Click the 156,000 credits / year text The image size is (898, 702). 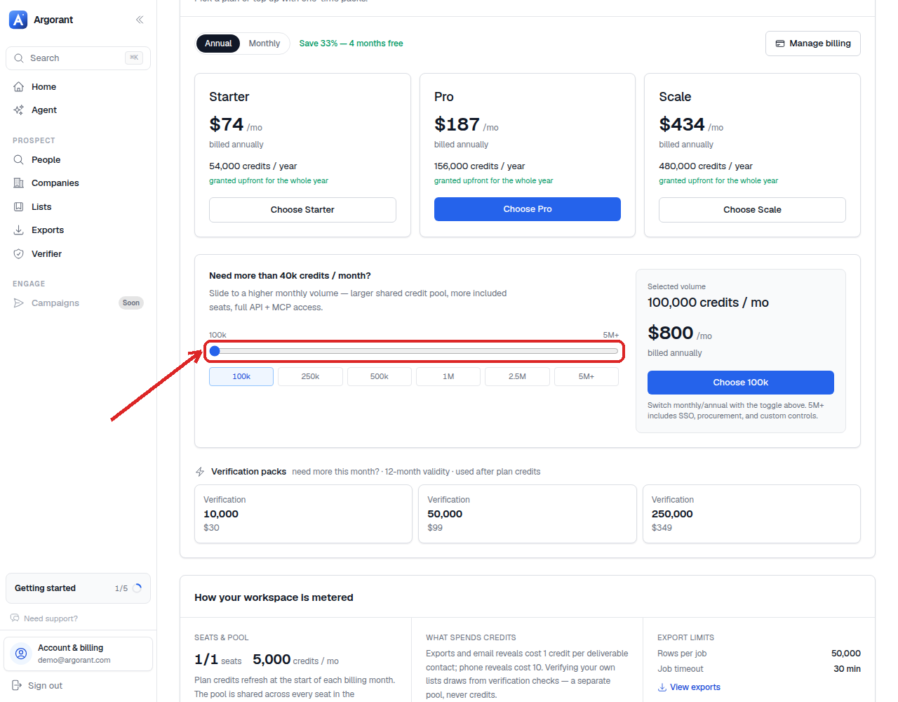479,166
